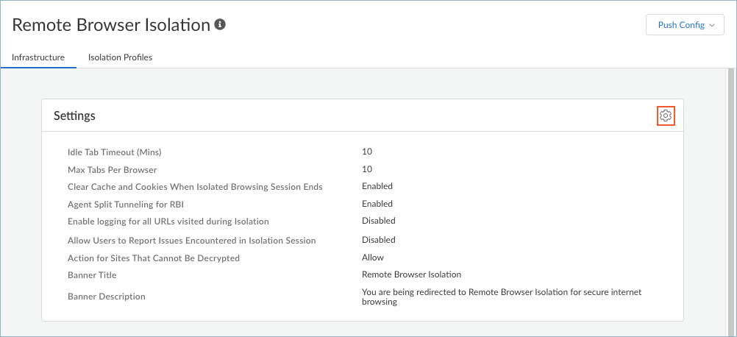Screen dimensions: 737x337
Task: Click the Action for Sites That Cannot Be Decrypted label
Action: pyautogui.click(x=154, y=258)
